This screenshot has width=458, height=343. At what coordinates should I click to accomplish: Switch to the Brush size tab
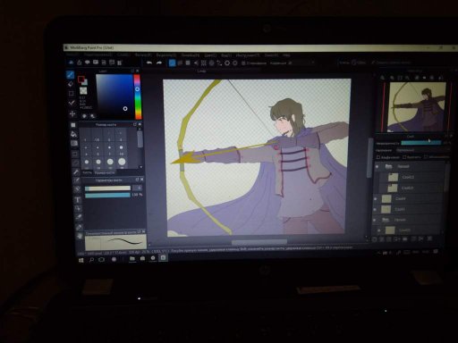pos(105,172)
